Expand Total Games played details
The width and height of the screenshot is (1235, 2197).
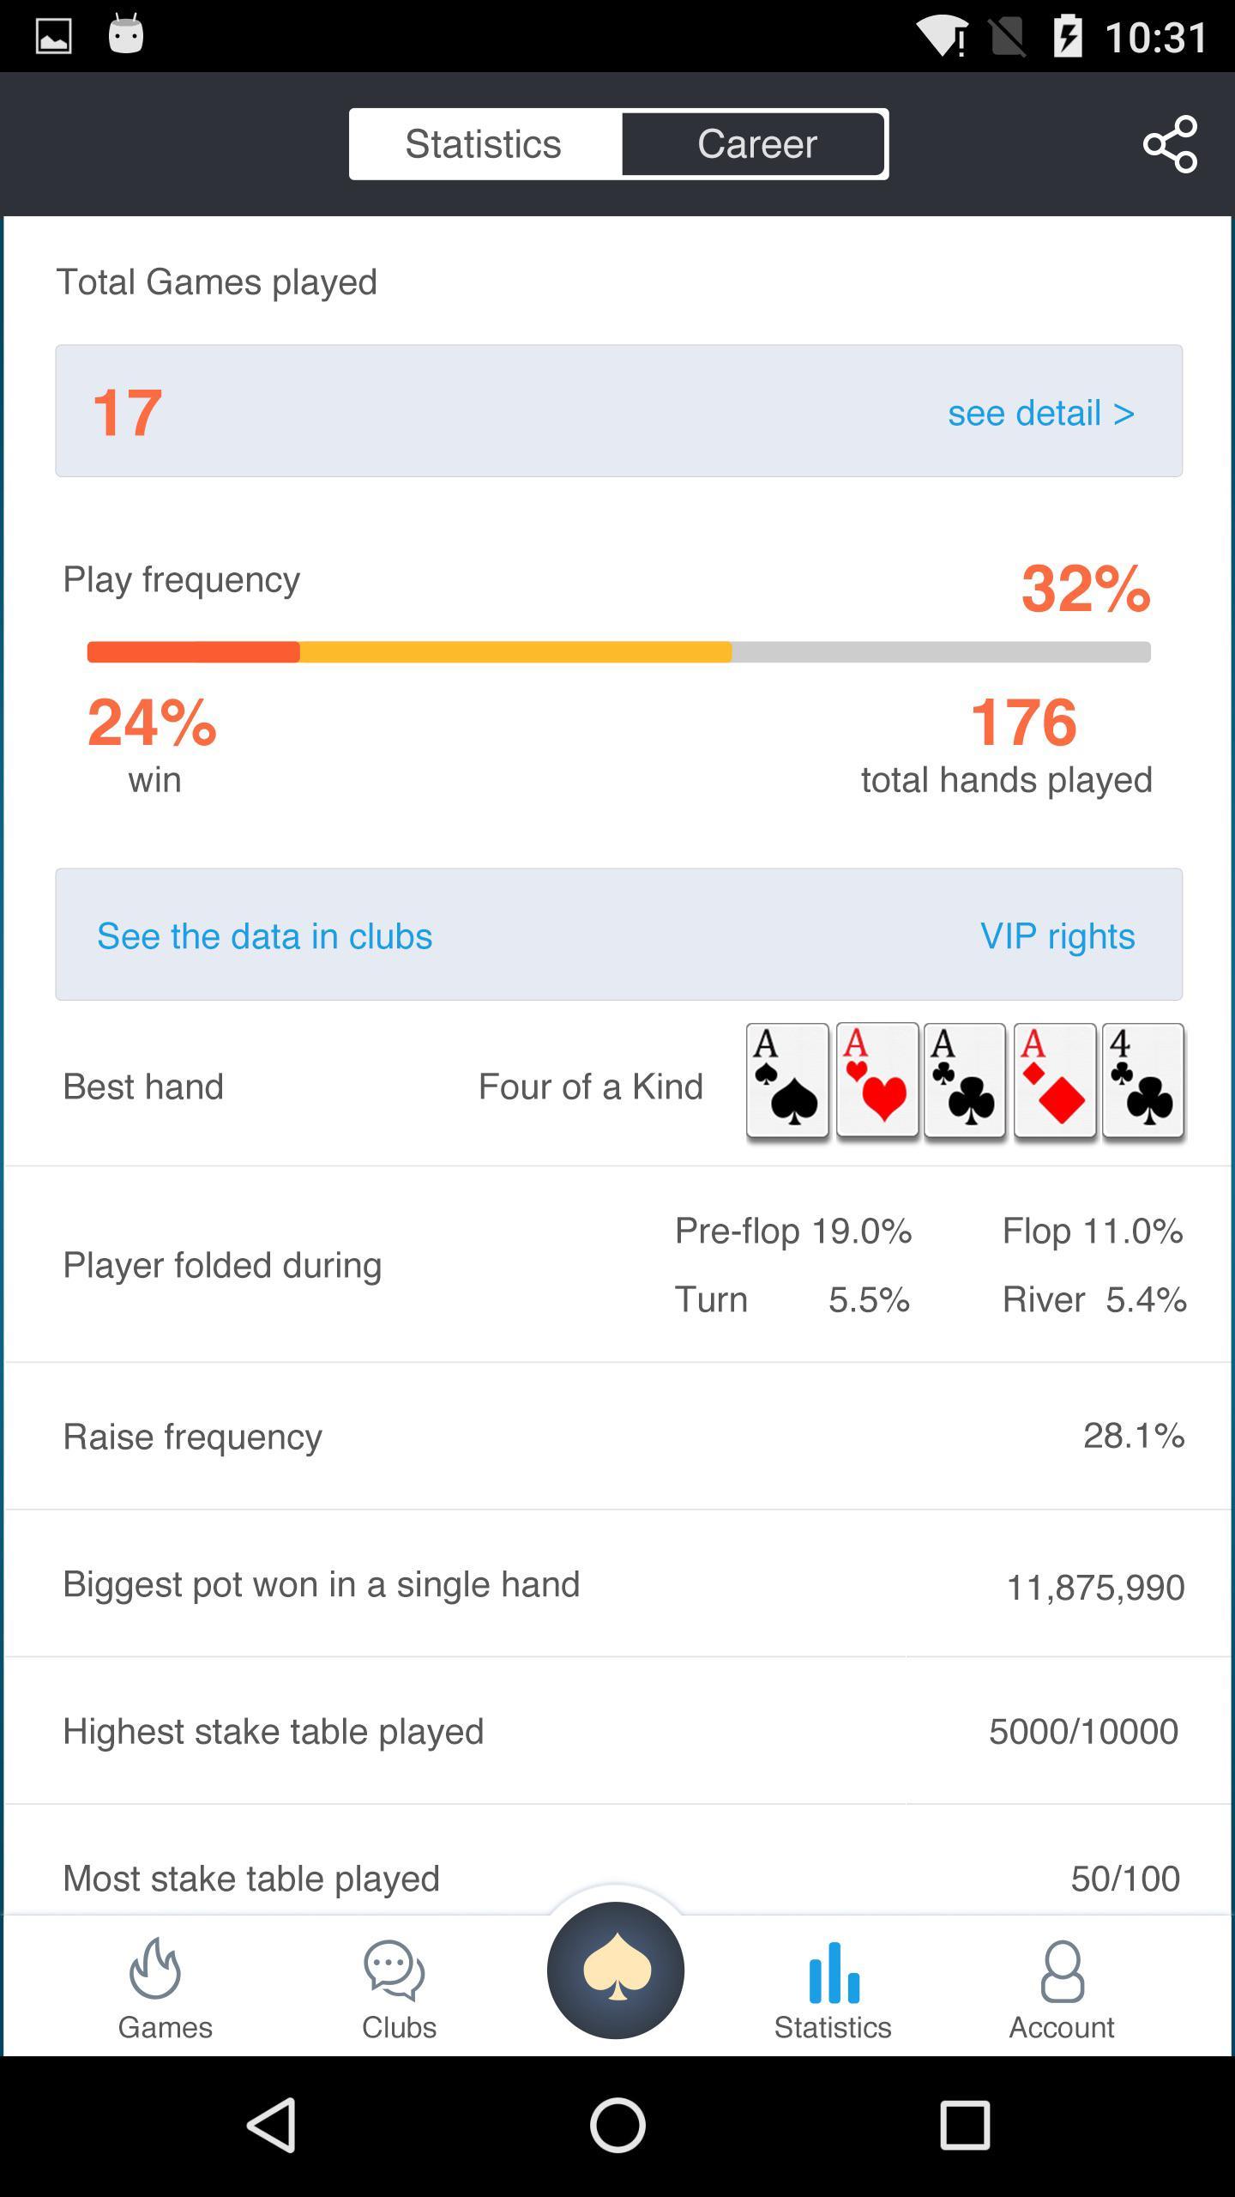(x=617, y=410)
